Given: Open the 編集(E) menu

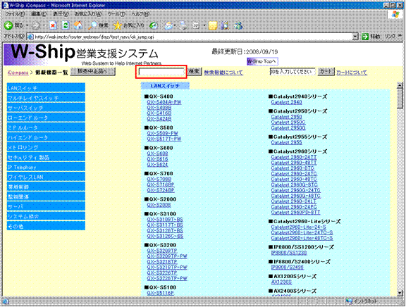Looking at the screenshot, I should 39,14.
